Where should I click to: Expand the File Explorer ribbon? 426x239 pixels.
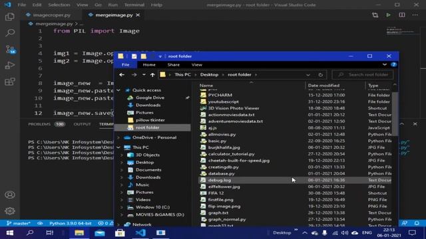385,64
